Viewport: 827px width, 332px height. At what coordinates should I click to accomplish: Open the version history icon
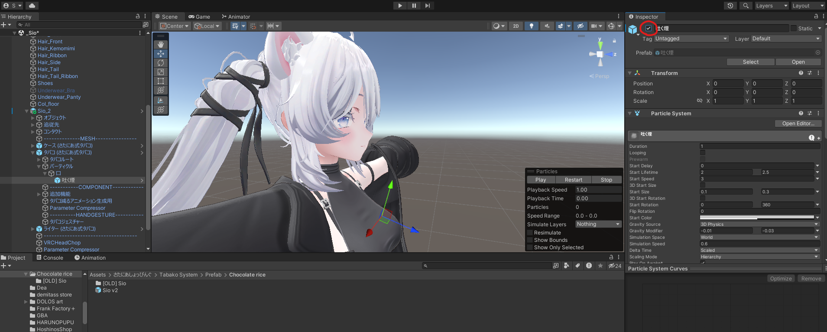point(730,6)
